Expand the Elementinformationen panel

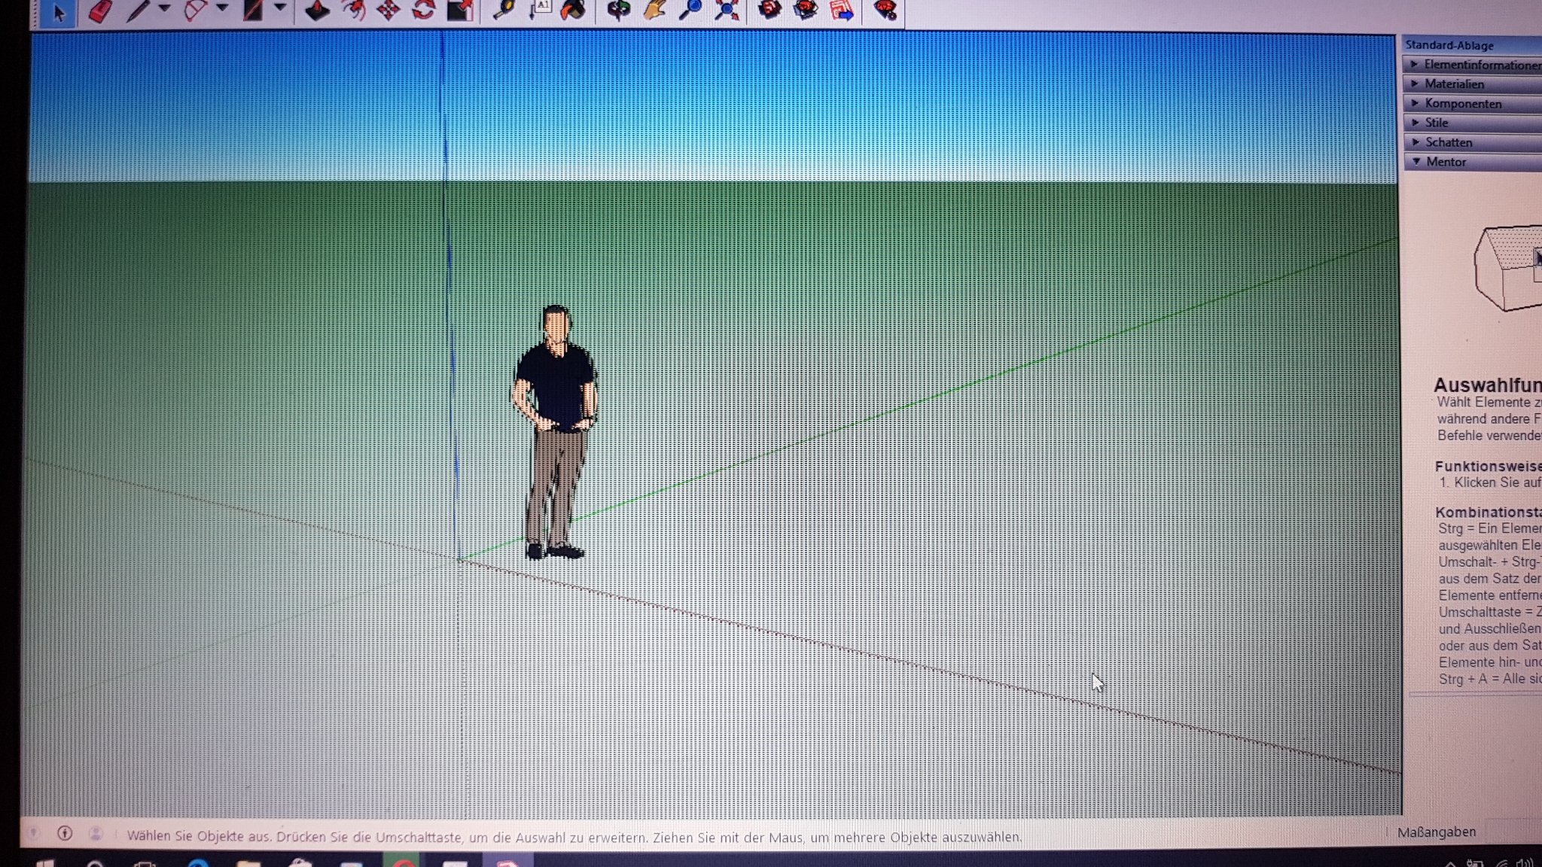click(1476, 65)
